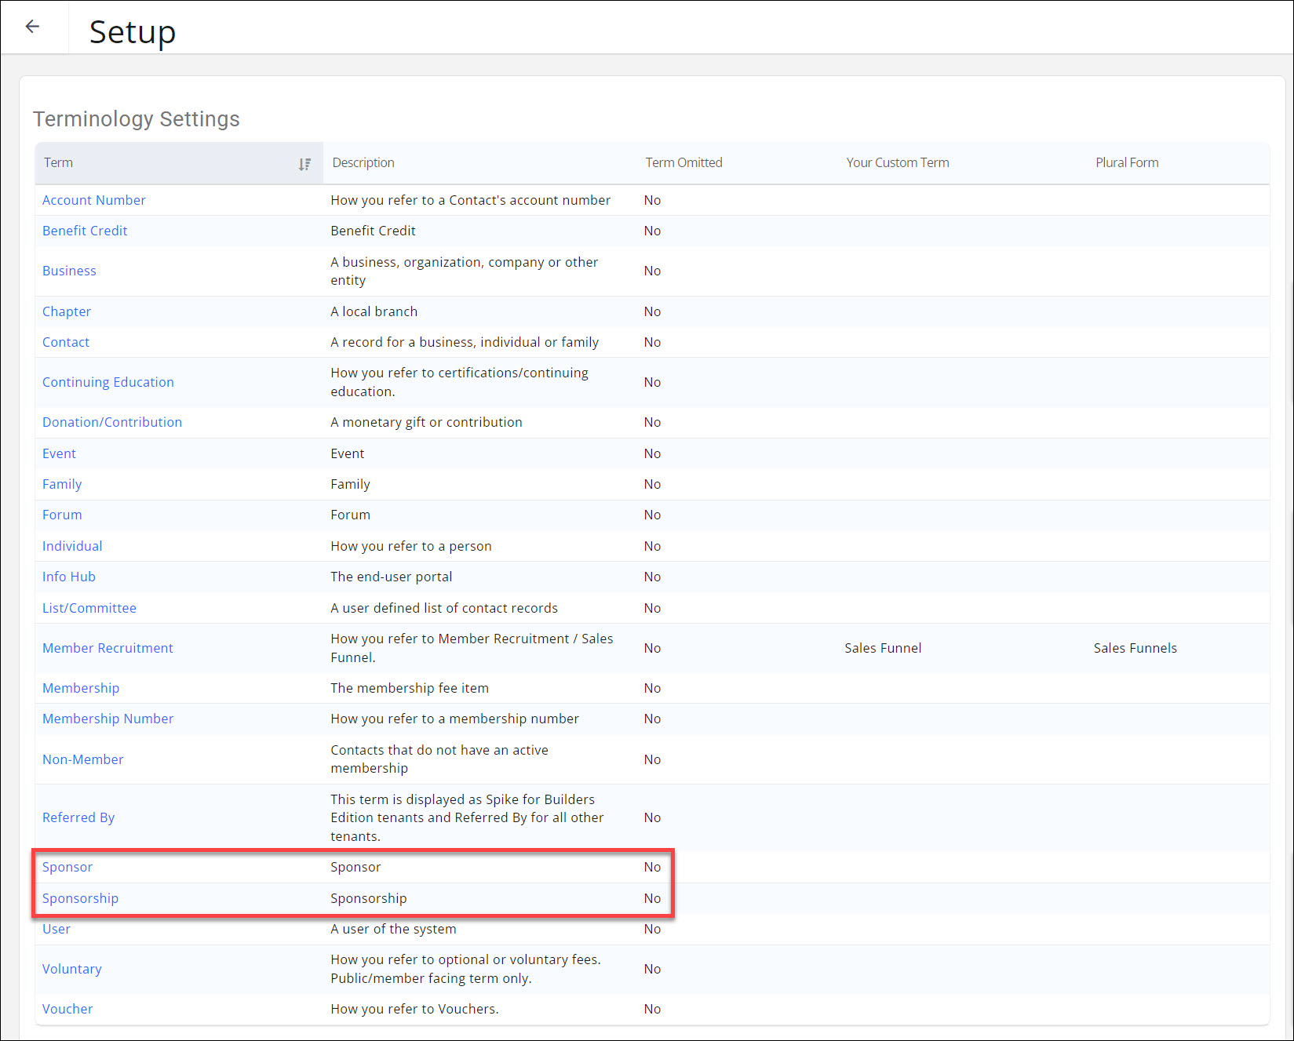The image size is (1294, 1041).
Task: Open the Account Number terminology setting
Action: coord(93,200)
